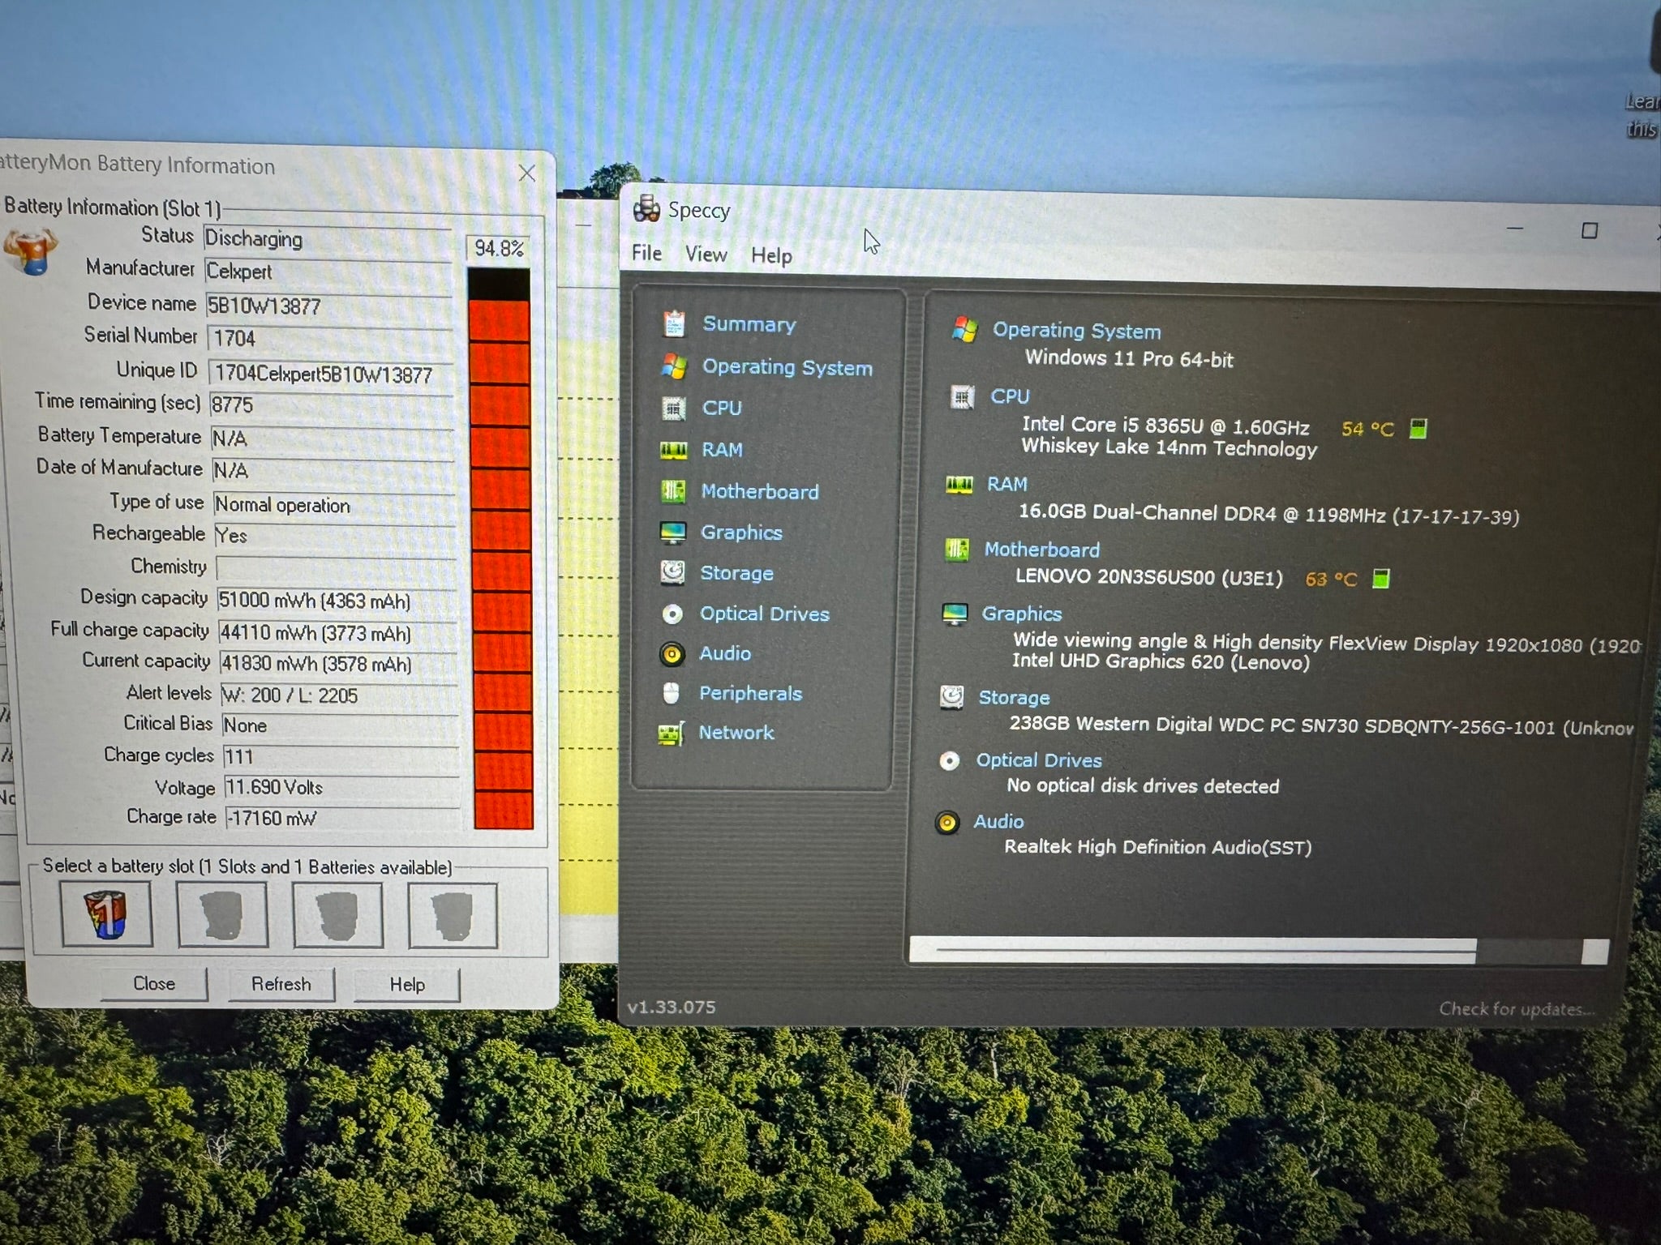The height and width of the screenshot is (1245, 1661).
Task: Open the View menu in Speccy
Action: pyautogui.click(x=706, y=255)
